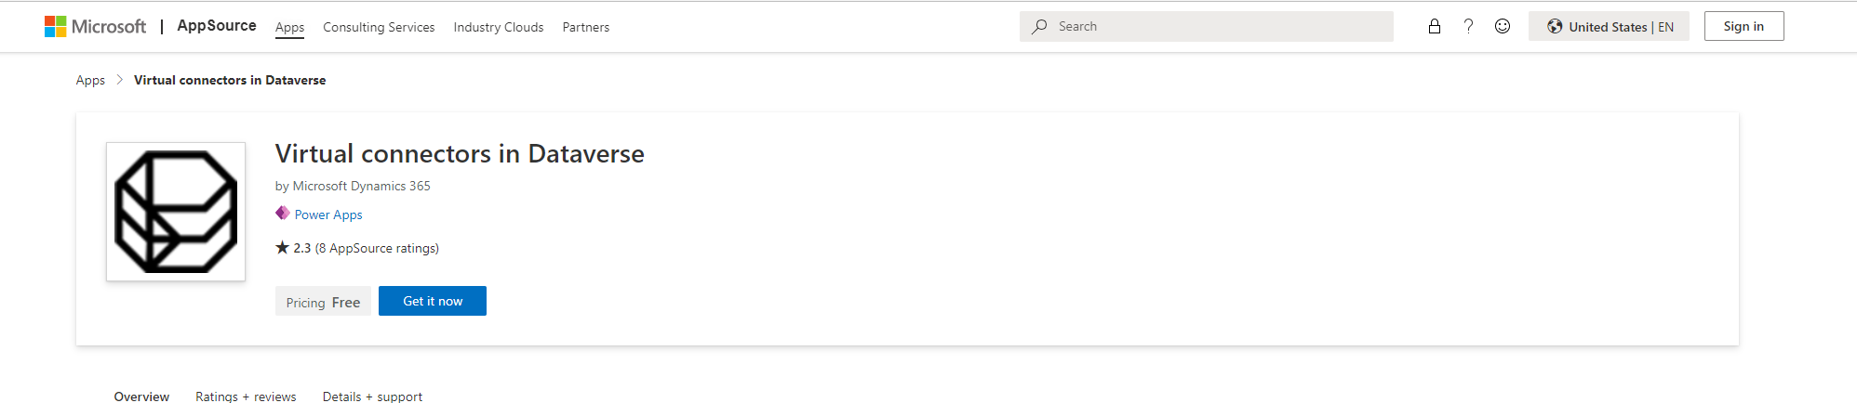Open the lock icon in header
Image resolution: width=1857 pixels, height=403 pixels.
(1434, 27)
